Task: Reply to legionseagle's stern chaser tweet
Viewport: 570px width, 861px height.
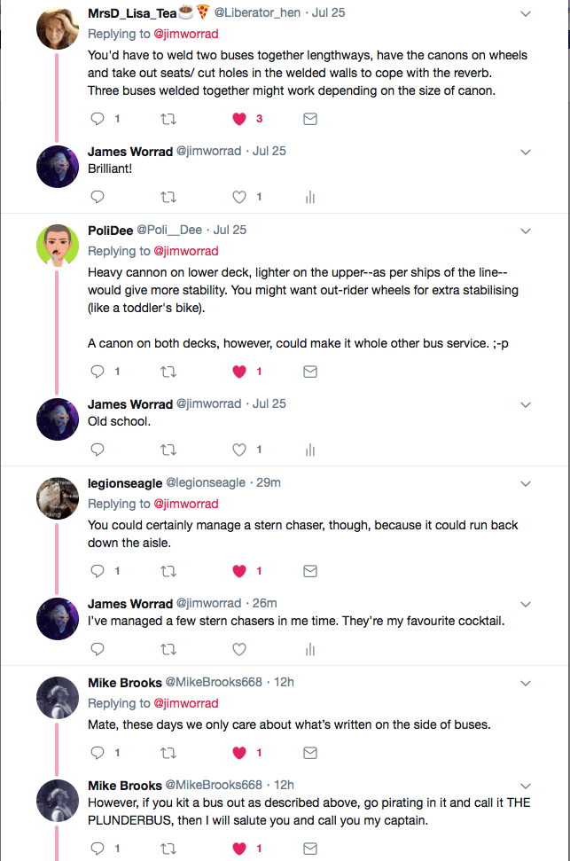Action: (x=97, y=570)
